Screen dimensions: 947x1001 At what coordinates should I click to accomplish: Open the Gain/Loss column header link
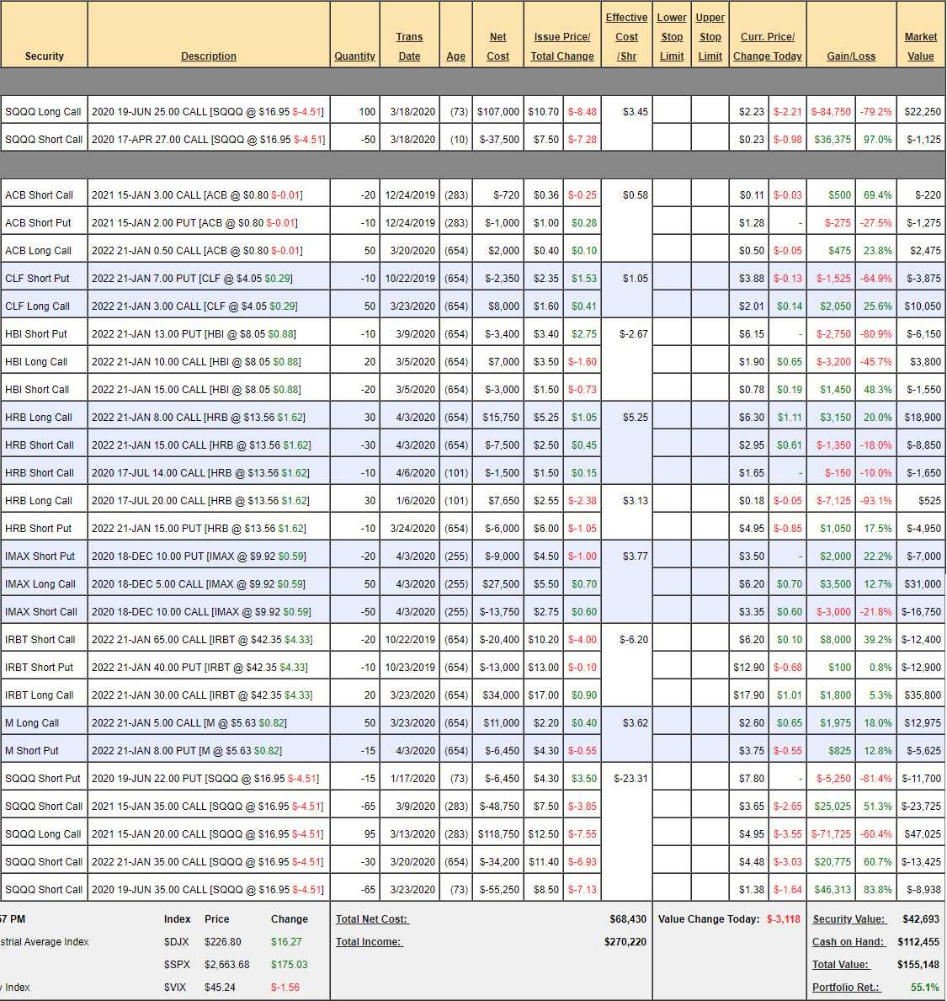click(x=851, y=56)
